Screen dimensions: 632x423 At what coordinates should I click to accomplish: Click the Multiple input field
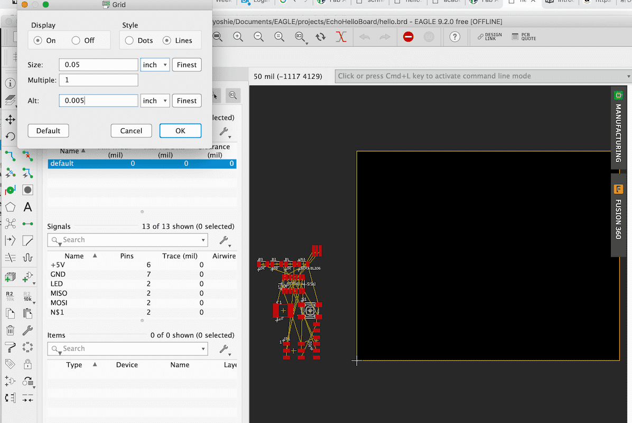tap(99, 80)
